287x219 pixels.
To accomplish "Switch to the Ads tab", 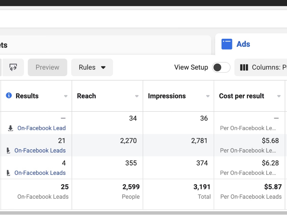I will [x=243, y=44].
